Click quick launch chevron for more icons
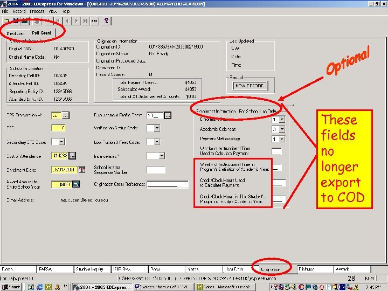 [x=65, y=286]
